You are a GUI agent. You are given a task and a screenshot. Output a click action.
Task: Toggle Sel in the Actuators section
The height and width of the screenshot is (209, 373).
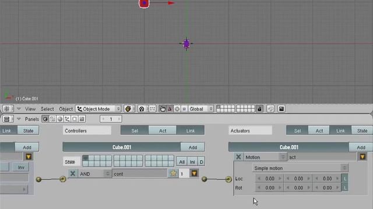pyautogui.click(x=297, y=130)
